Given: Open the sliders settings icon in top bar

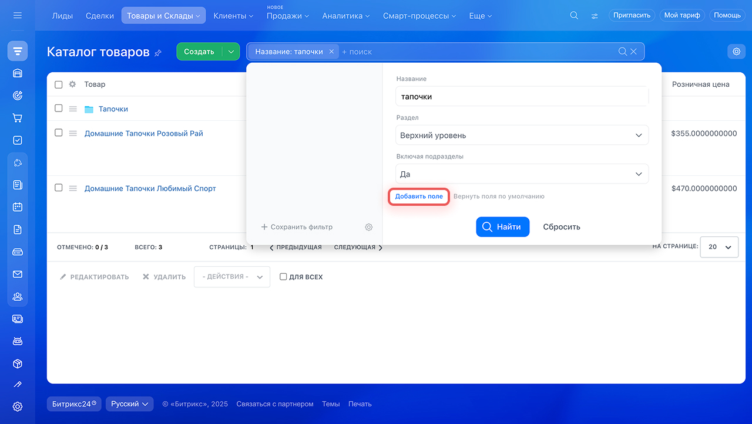Looking at the screenshot, I should [595, 16].
